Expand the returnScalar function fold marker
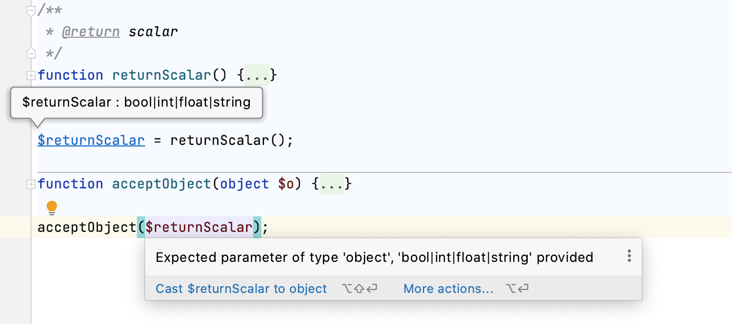This screenshot has height=324, width=732. pos(31,76)
